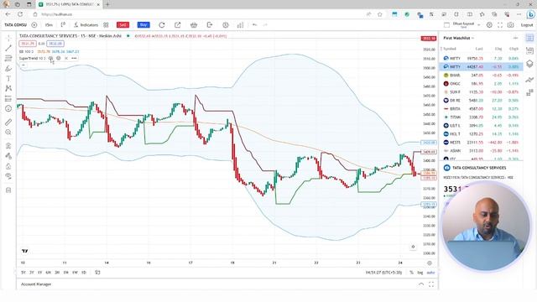Select the text annotation tool
Image resolution: width=537 pixels, height=302 pixels.
[8, 78]
